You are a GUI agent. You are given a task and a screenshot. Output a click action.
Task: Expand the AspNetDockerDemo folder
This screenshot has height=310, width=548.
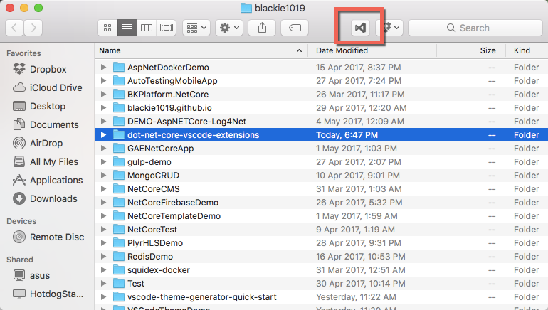[x=104, y=67]
